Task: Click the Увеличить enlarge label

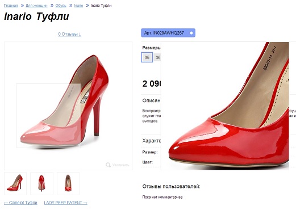Action: coord(120,165)
